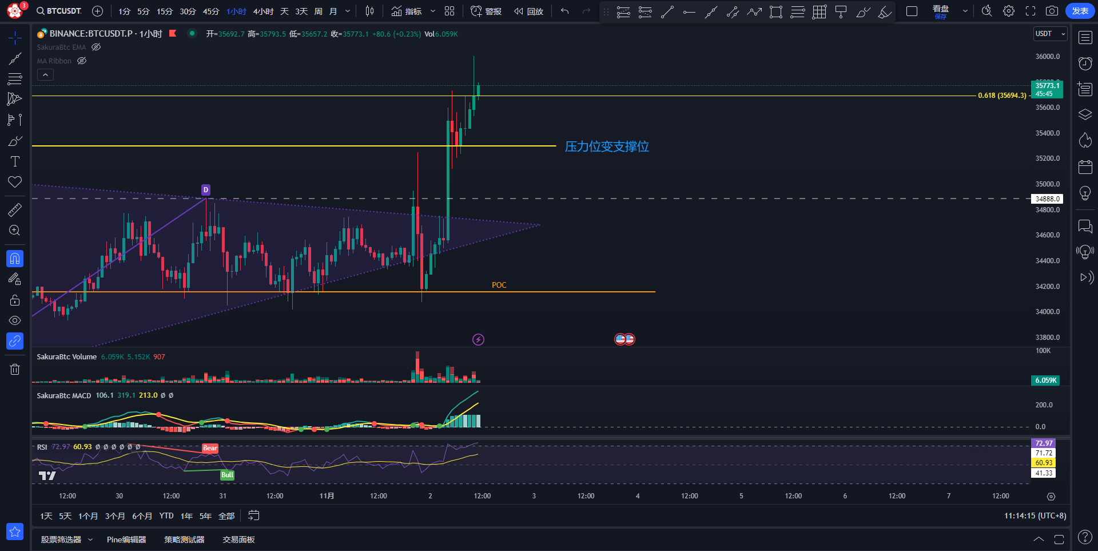Switch to the 周 timeframe
This screenshot has width=1098, height=551.
[x=318, y=11]
